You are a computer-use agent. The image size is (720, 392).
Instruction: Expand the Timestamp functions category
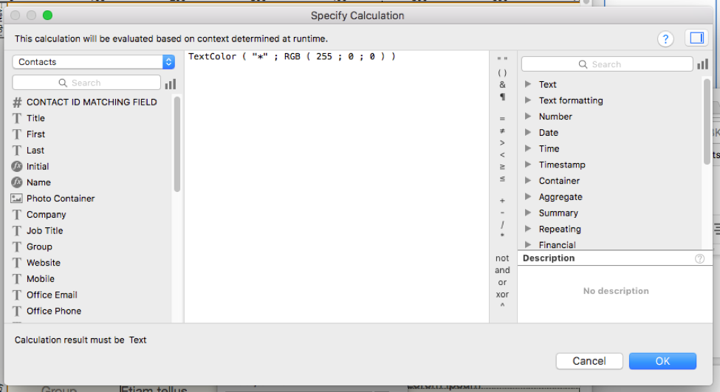528,165
